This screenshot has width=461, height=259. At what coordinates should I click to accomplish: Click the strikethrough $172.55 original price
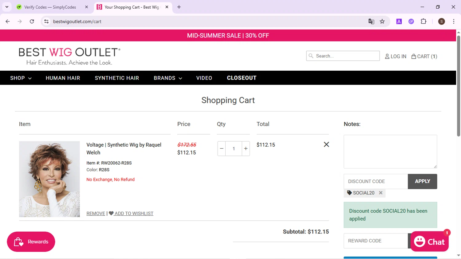coord(187,145)
